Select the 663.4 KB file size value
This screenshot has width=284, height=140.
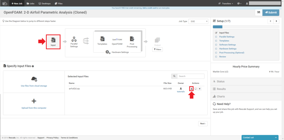point(168,89)
